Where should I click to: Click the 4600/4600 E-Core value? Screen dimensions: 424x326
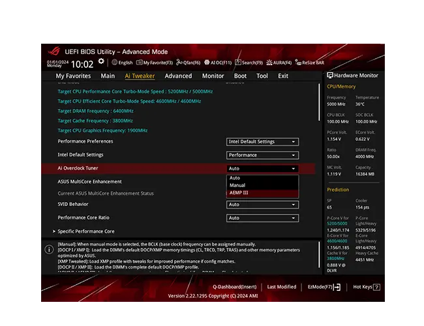[337, 241]
